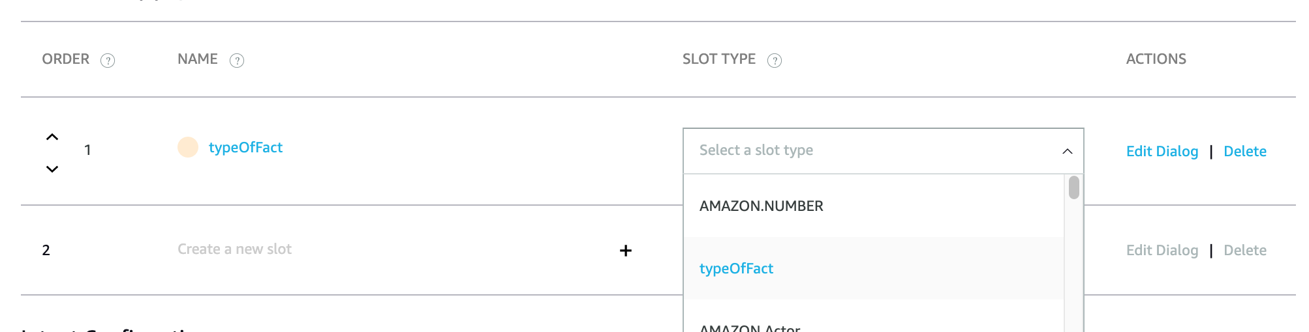Screen dimensions: 1309x332
Task: Click the SLOT TYPE help icon
Action: point(775,61)
